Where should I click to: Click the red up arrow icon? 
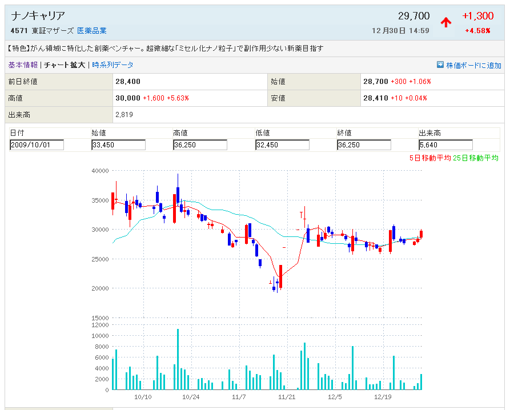pos(446,22)
